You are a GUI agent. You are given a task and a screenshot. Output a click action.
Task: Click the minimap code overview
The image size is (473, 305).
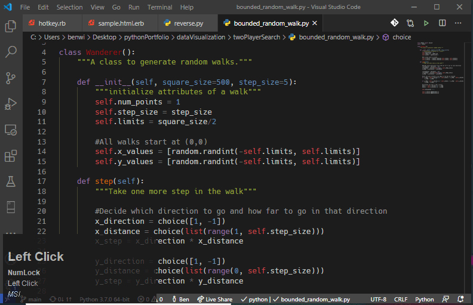point(441,68)
